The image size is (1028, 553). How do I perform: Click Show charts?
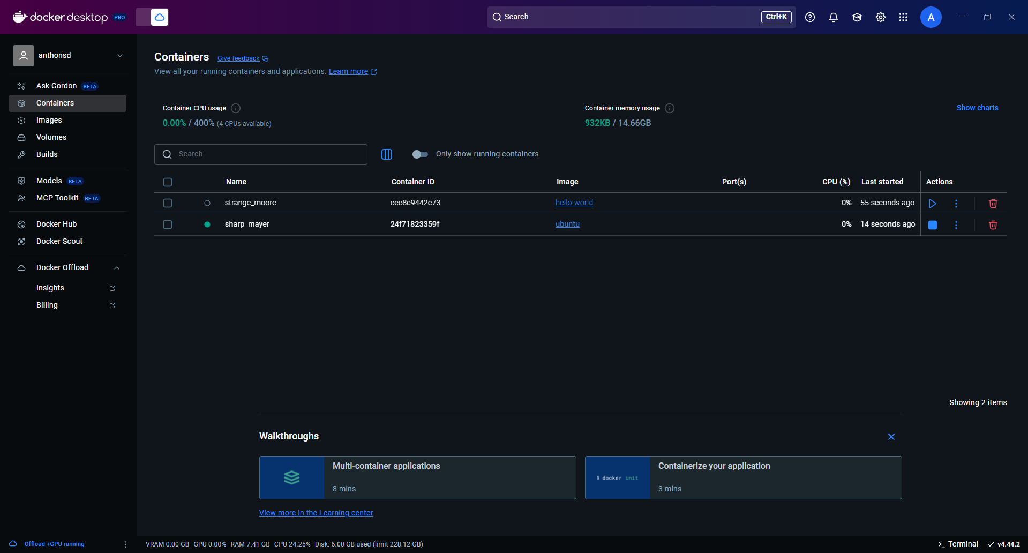click(x=977, y=108)
